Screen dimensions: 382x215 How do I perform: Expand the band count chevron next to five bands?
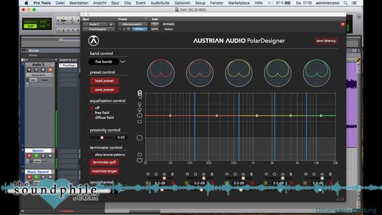(x=123, y=62)
